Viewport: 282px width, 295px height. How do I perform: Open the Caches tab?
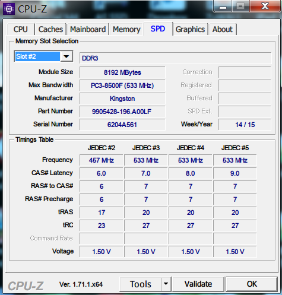point(50,30)
